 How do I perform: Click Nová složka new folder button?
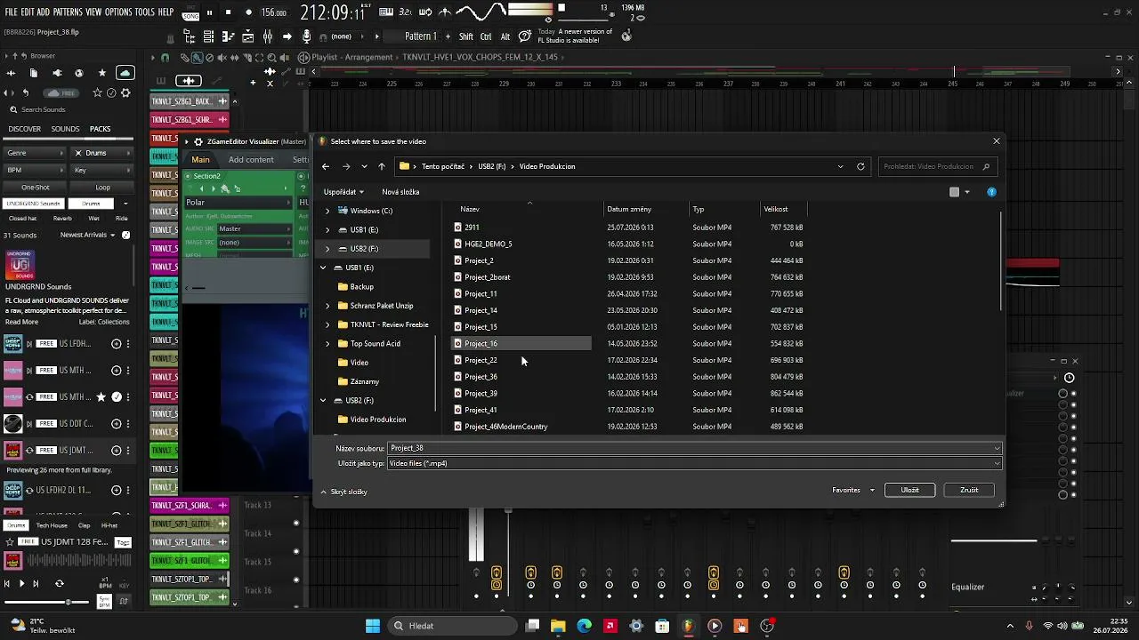coord(400,192)
